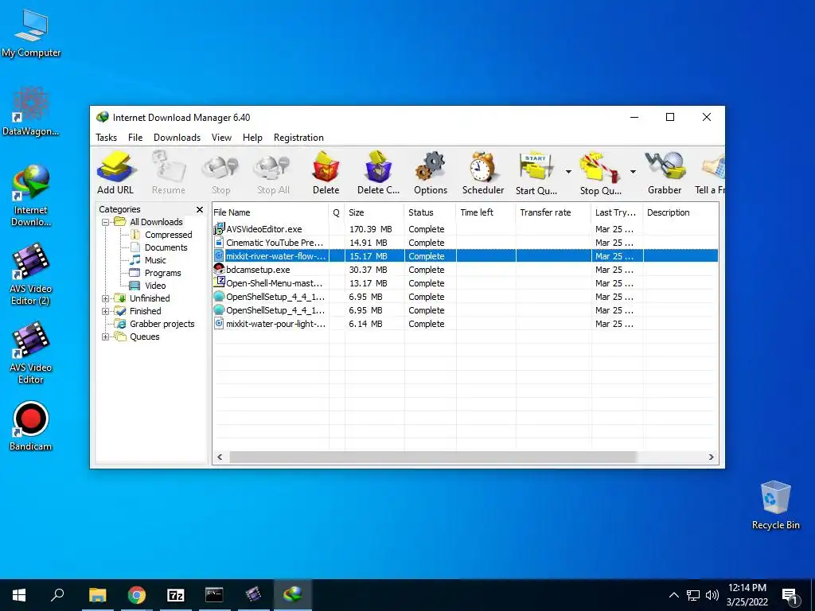Select Compressed category in tree

169,235
